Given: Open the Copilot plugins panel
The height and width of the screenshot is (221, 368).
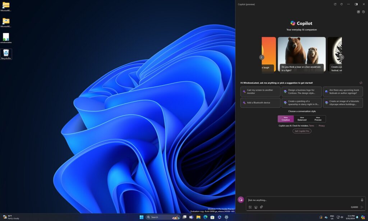Looking at the screenshot, I should 358,12.
